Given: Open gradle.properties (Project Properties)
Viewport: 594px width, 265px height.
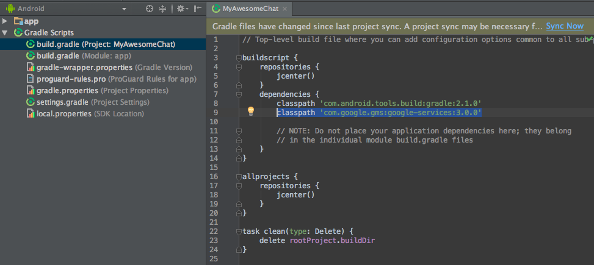Looking at the screenshot, I should (x=103, y=91).
